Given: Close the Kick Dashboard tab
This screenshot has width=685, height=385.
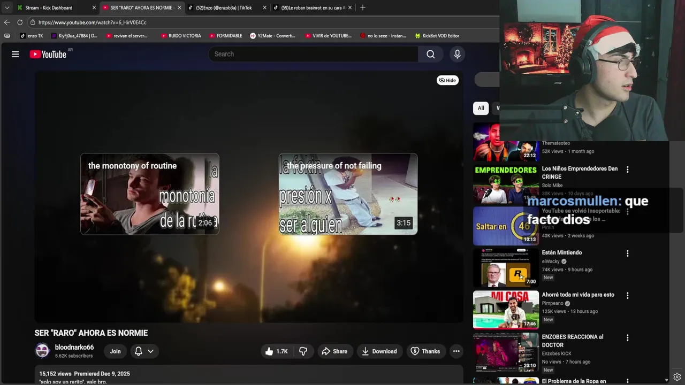Looking at the screenshot, I should coord(94,7).
